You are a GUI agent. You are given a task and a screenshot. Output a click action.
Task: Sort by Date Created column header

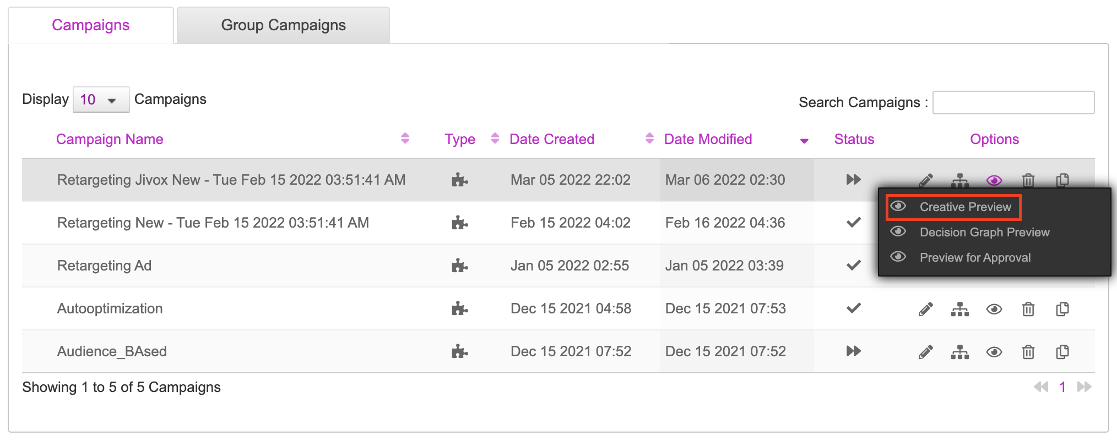coord(552,139)
